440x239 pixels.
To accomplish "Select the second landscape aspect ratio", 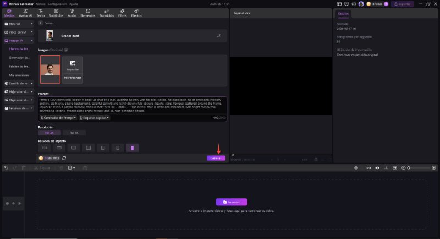I will pos(59,148).
